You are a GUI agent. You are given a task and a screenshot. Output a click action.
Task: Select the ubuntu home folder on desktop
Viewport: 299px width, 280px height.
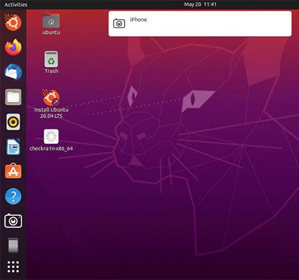click(x=51, y=24)
